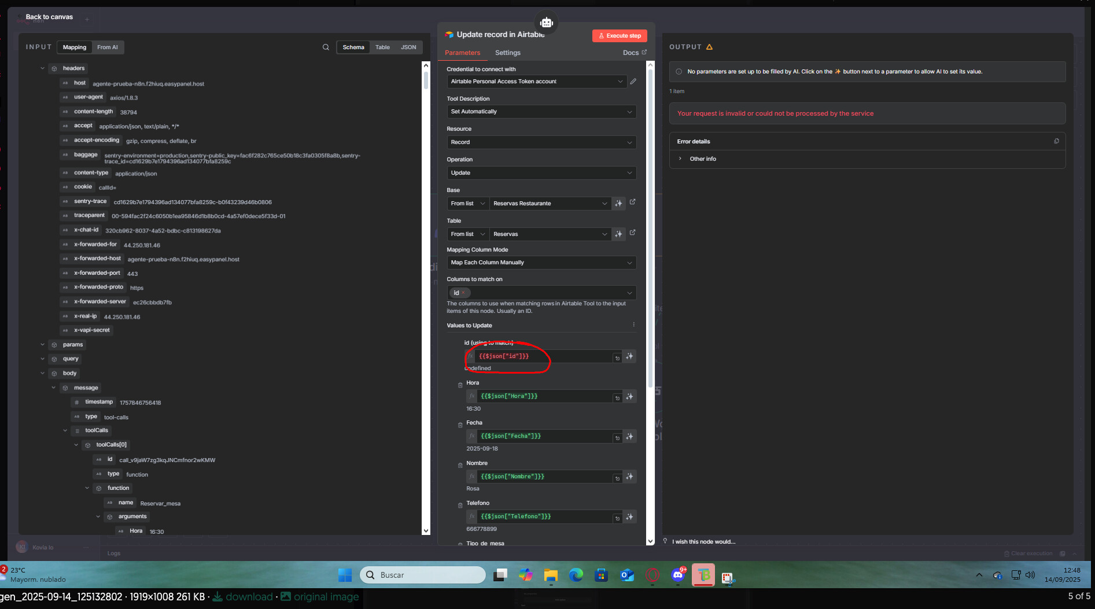Delete the Hora field from values
1095x609 pixels.
460,385
